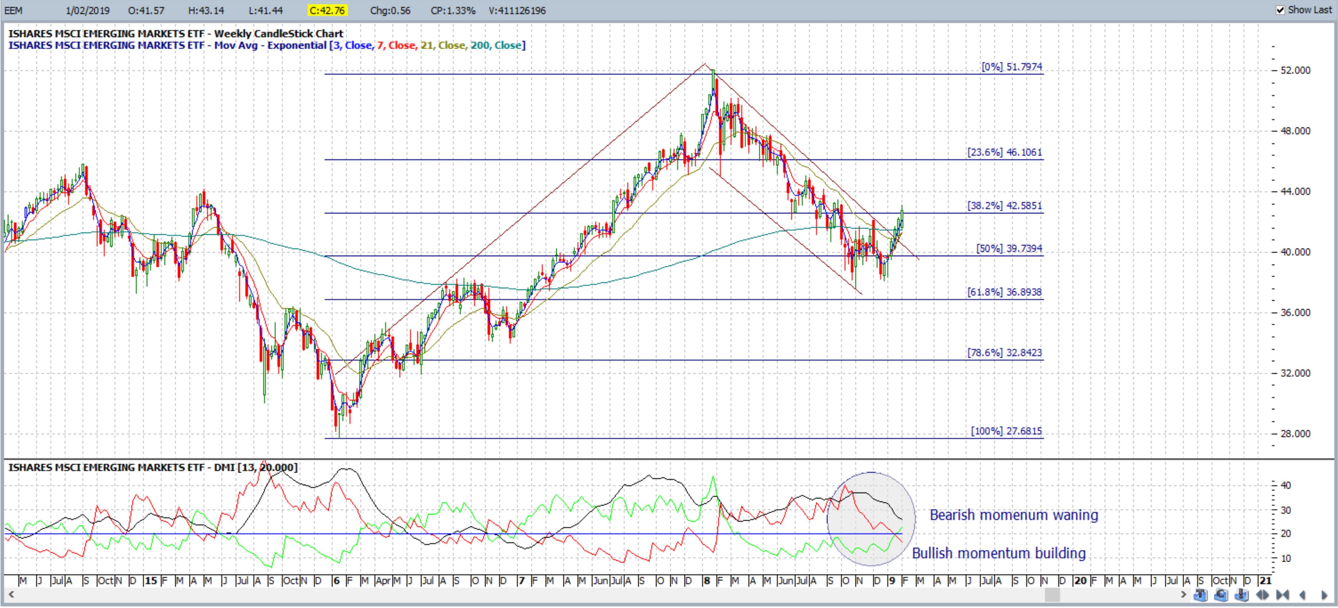Click the [0%] 51.7974 Fibonacci label
Viewport: 1338px width, 608px height.
[x=1012, y=67]
